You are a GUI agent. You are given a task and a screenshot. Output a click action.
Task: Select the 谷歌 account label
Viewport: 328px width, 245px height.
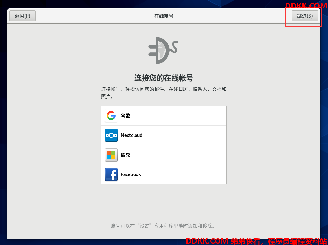click(x=126, y=116)
